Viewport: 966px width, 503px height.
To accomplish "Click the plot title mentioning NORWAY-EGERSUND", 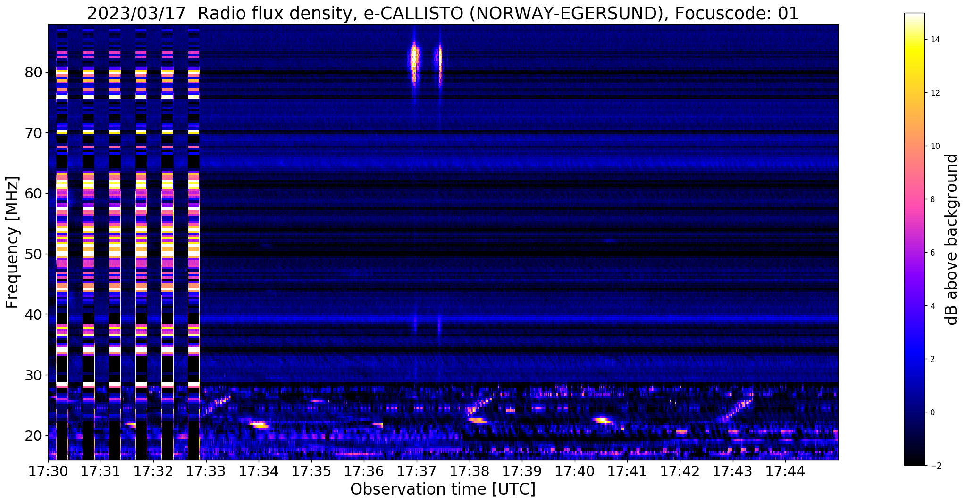I will point(443,13).
